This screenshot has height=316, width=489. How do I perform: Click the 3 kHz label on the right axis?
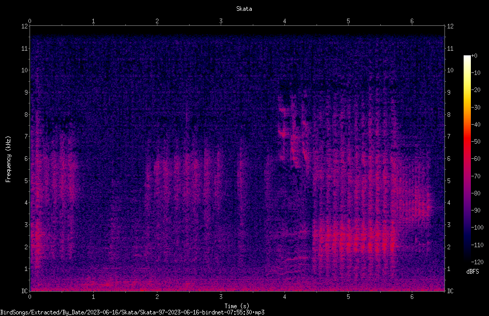tap(449, 225)
